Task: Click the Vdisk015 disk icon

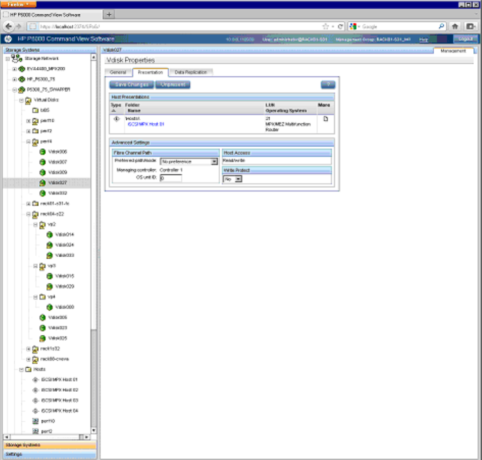Action: 49,276
